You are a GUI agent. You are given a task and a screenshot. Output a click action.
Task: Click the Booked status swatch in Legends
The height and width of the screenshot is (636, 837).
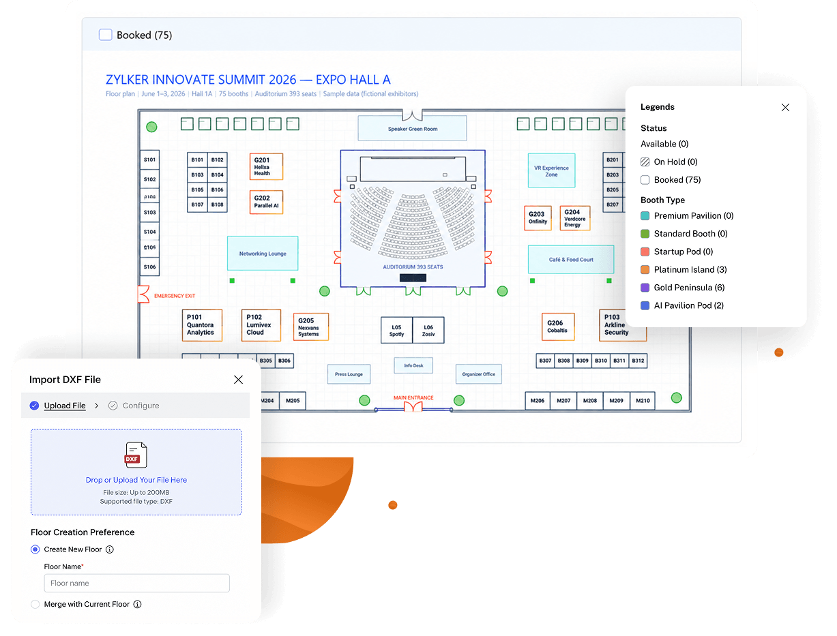[x=645, y=180]
